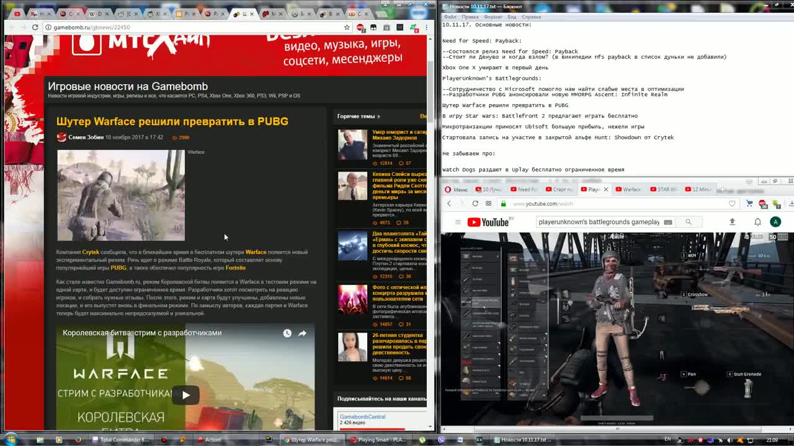Image resolution: width=794 pixels, height=446 pixels.
Task: Open the Вид menu in Notepad
Action: click(x=512, y=17)
